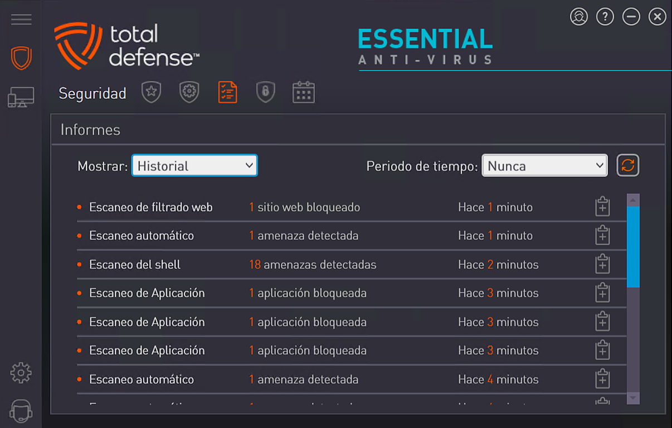The image size is (672, 428).
Task: Minimize the Total Defense window
Action: (x=631, y=17)
